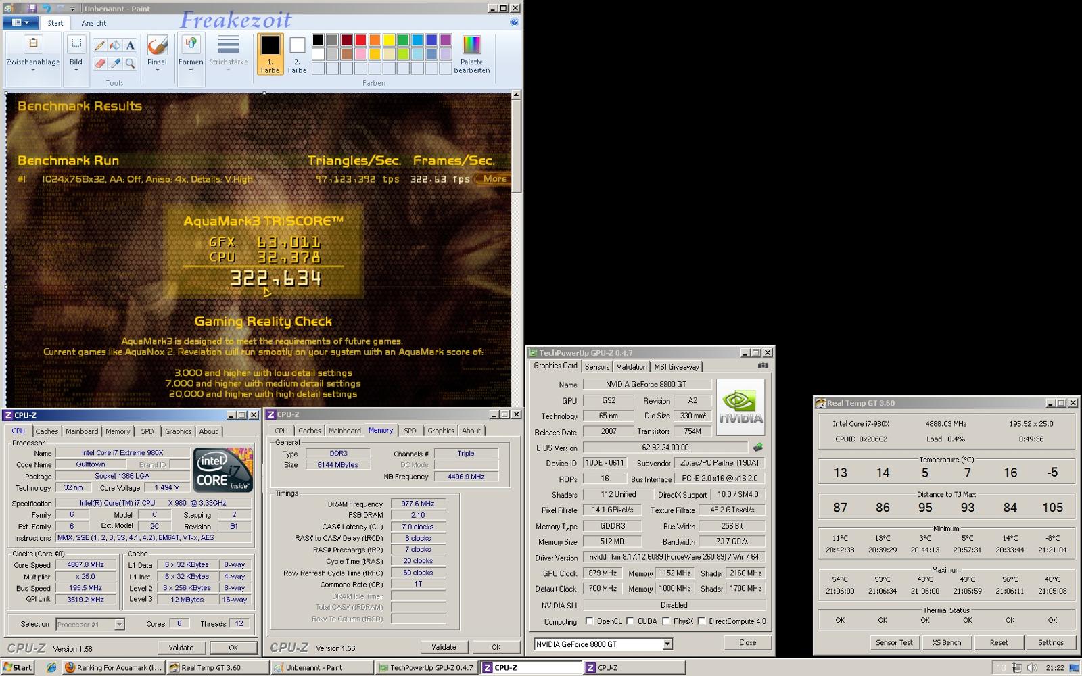Screen dimensions: 1082x676
Task: Click the Formen shapes icon
Action: click(191, 45)
